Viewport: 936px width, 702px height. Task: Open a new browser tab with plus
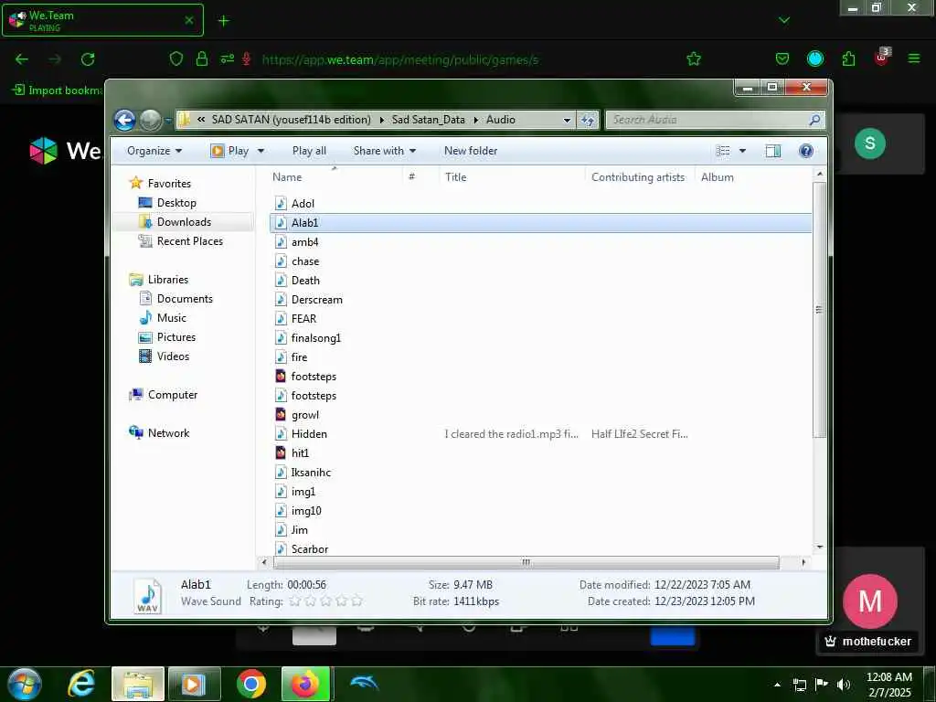click(224, 21)
